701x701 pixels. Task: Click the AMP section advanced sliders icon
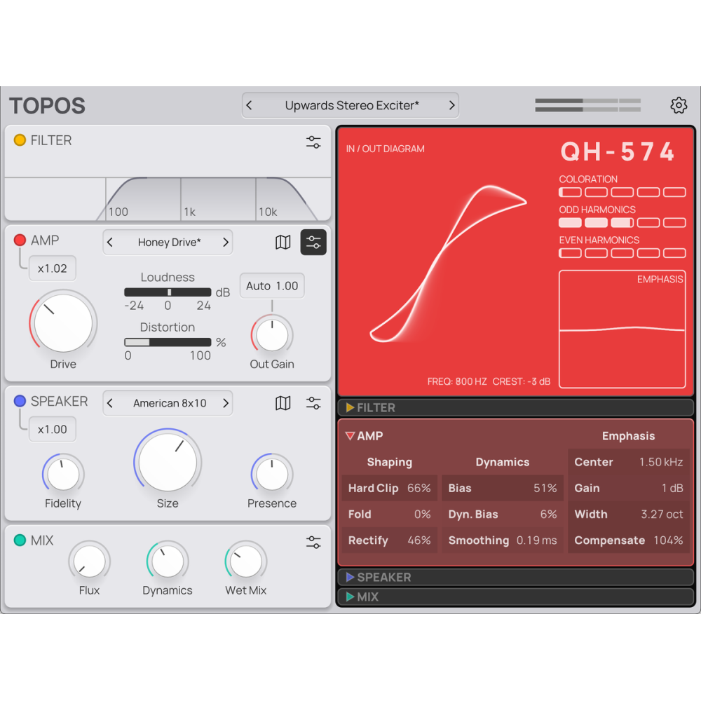click(x=313, y=243)
